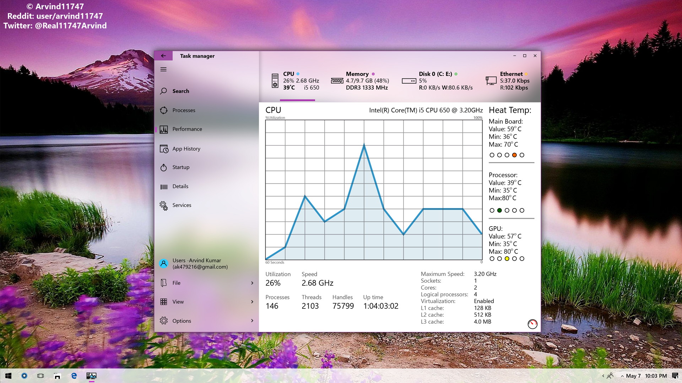Open Microsoft Edge from the taskbar
682x383 pixels.
[x=74, y=376]
